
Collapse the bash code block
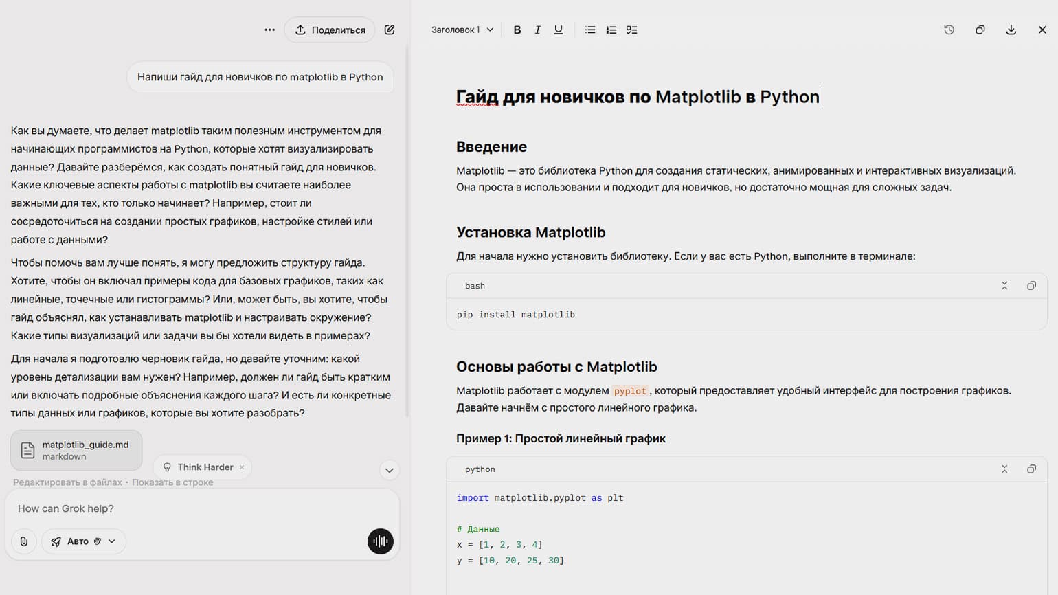coord(1004,286)
